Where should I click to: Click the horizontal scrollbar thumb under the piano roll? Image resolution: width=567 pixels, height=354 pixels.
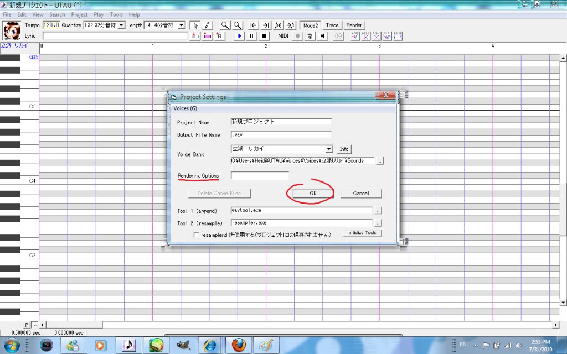(x=74, y=325)
